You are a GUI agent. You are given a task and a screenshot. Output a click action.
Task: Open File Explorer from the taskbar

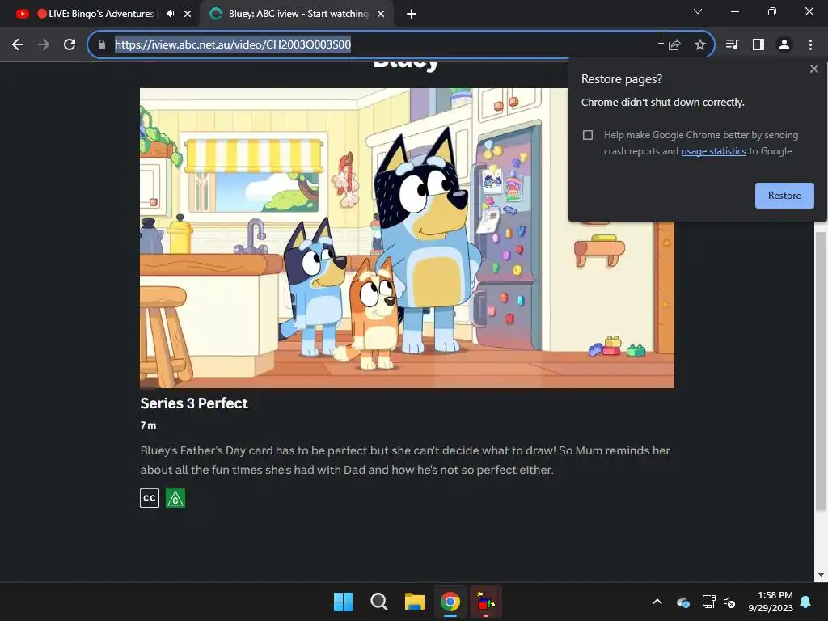(x=415, y=602)
